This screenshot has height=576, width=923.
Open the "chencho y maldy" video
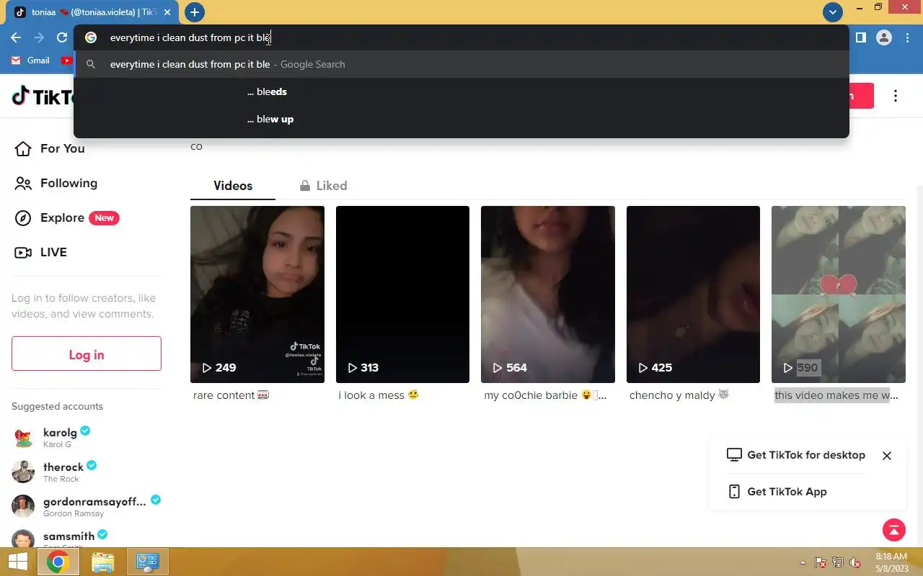tap(693, 294)
